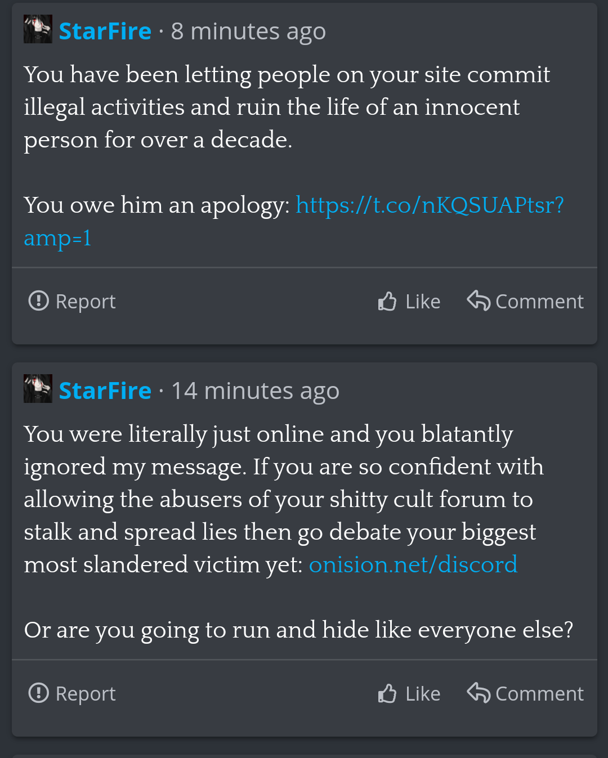Image resolution: width=608 pixels, height=758 pixels.
Task: Click the 8 minutes ago timestamp
Action: [248, 32]
